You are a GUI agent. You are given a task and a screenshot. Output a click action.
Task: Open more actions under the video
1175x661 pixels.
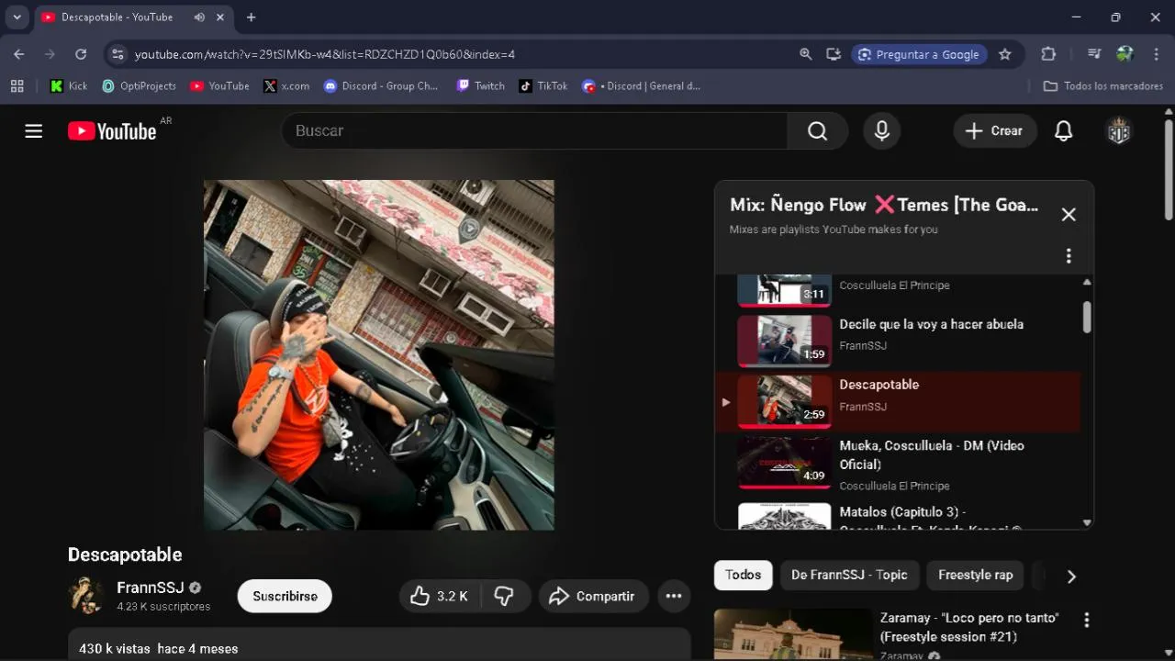point(674,596)
